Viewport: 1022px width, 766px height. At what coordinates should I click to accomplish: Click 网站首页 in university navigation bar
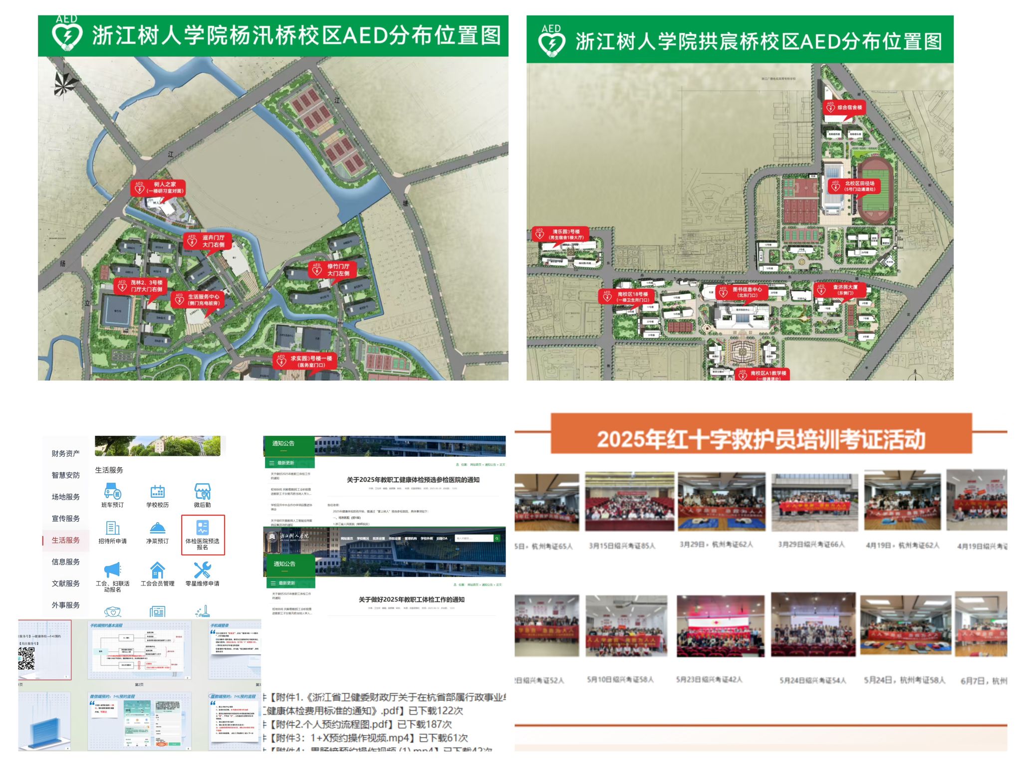pos(347,539)
